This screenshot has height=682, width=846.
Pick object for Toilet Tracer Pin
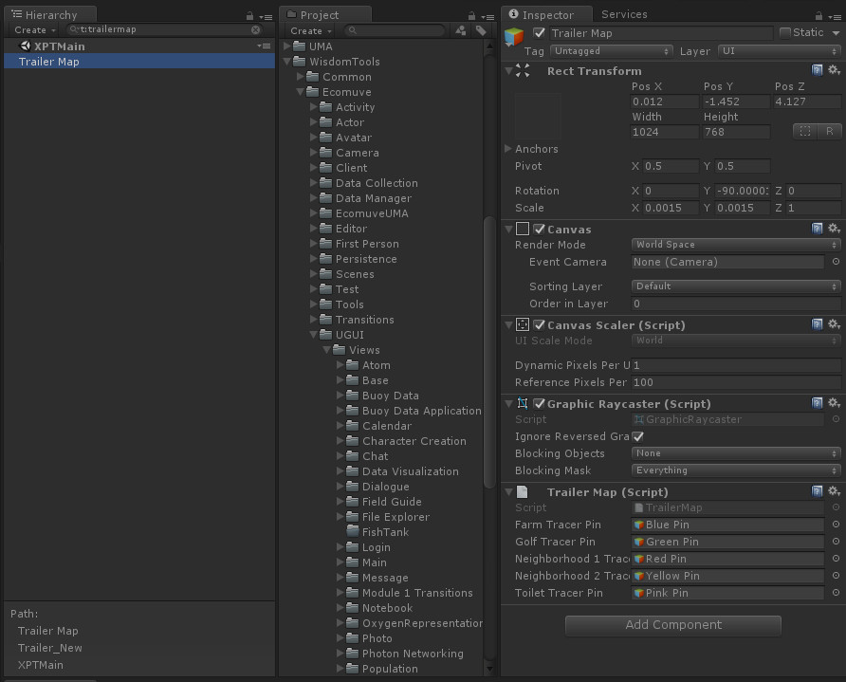coord(836,593)
